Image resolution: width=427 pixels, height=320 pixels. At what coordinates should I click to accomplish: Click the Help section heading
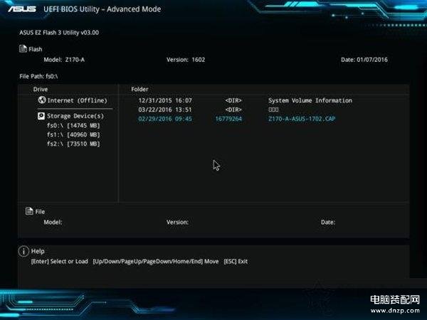(38, 251)
